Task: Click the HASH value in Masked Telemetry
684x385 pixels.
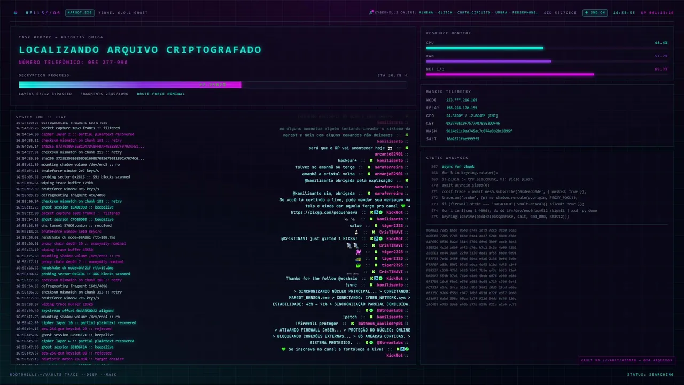Action: tap(479, 131)
